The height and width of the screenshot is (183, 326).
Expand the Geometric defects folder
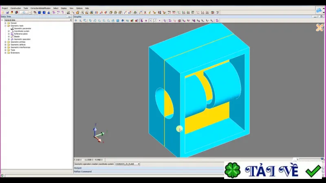click(x=5, y=45)
